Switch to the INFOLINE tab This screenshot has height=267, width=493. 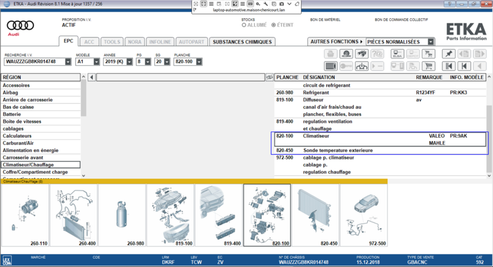coord(160,42)
